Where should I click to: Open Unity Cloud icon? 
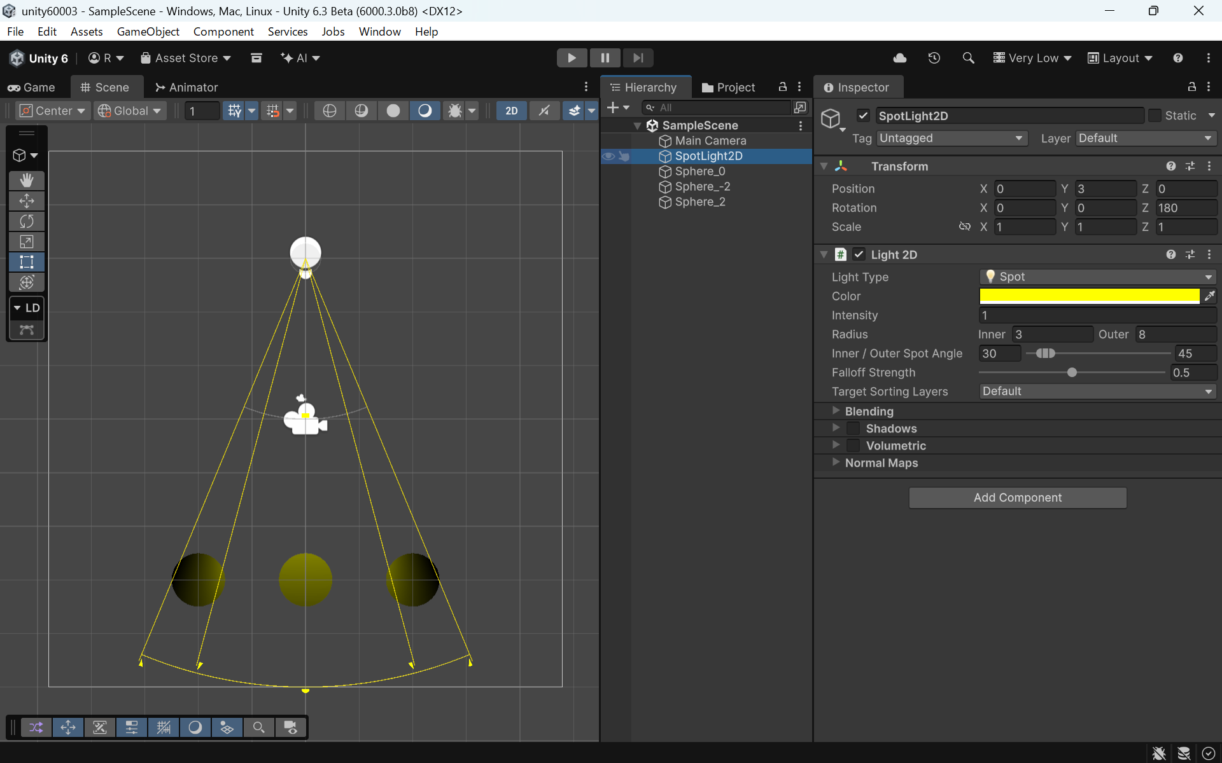coord(899,58)
